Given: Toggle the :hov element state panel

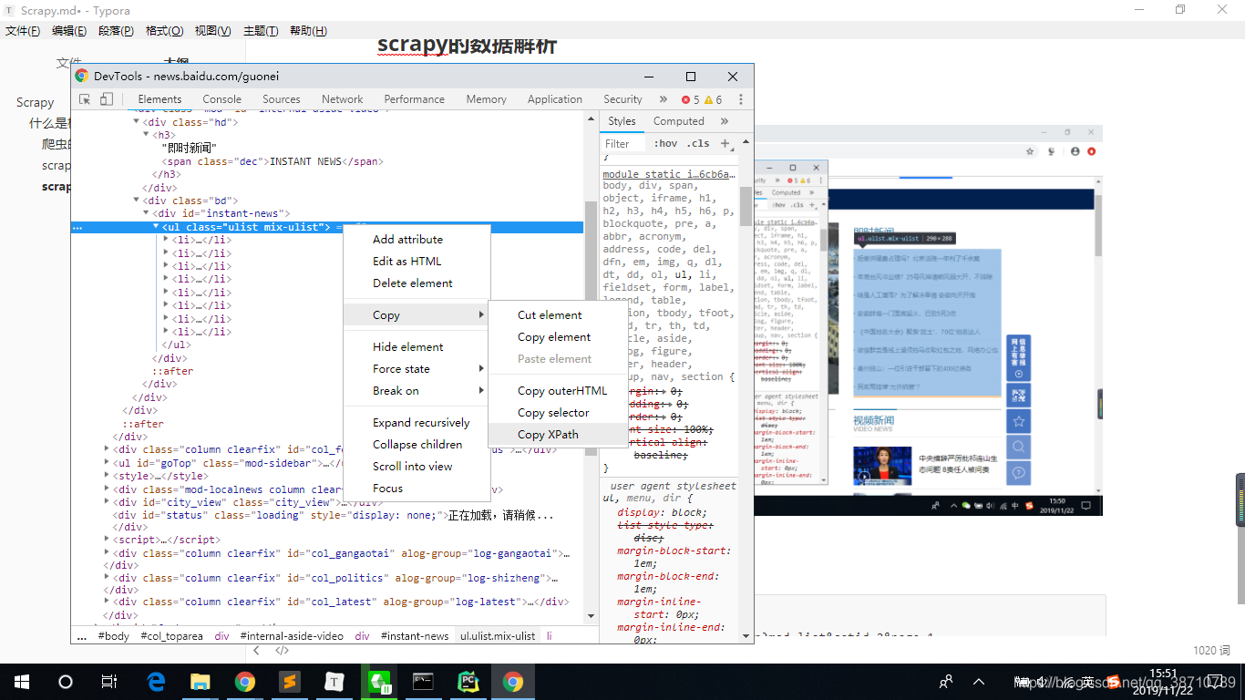Looking at the screenshot, I should pos(665,143).
